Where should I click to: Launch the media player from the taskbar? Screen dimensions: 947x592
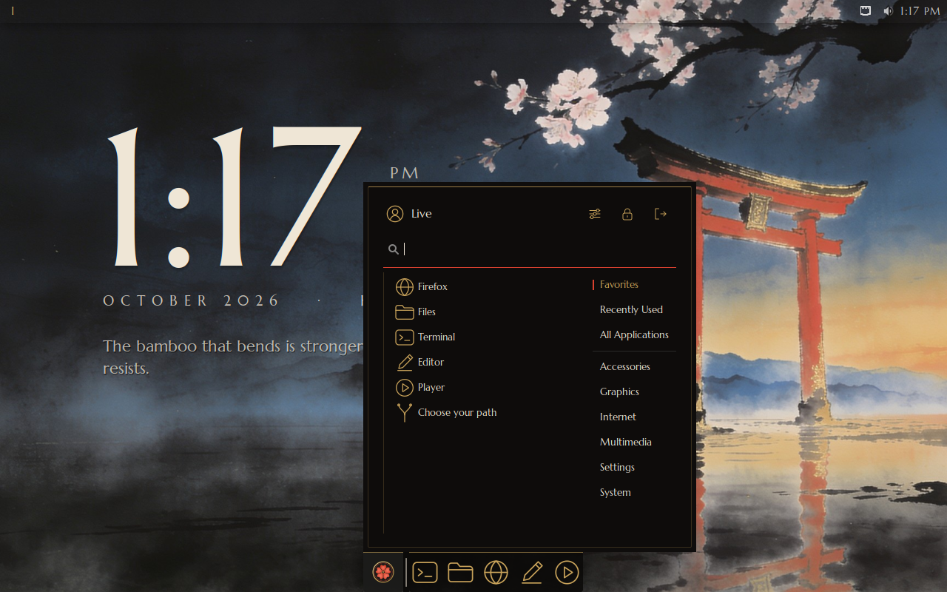click(x=567, y=572)
